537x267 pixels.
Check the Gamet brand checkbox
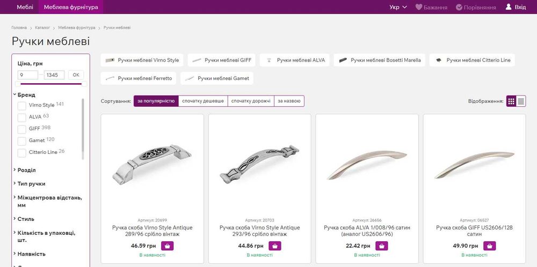point(22,141)
